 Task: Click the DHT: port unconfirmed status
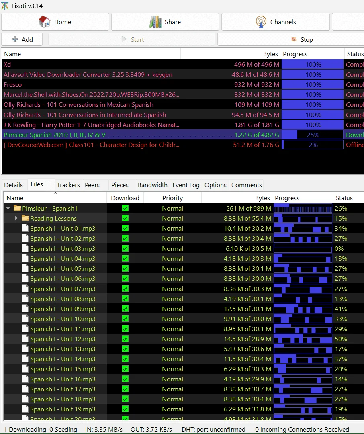[x=213, y=429]
